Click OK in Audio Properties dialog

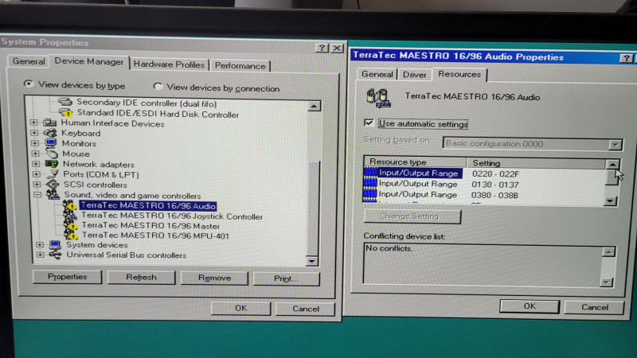pos(530,306)
